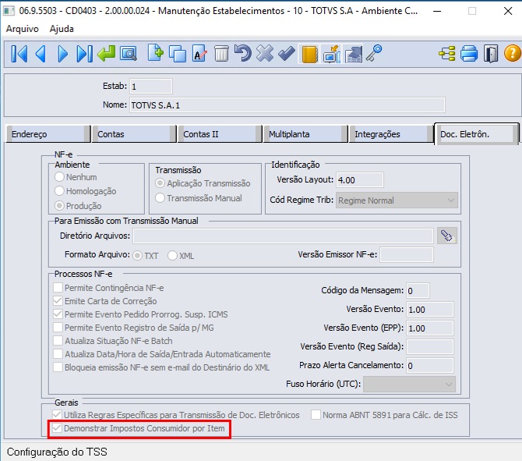Toggle Atualiza Data/Hora de Saída/Entrada Automaticamente
This screenshot has width=522, height=461.
(x=58, y=353)
